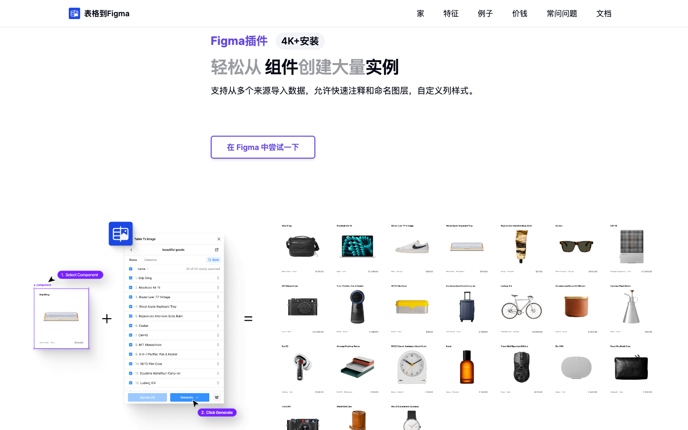Uncheck the name column header checkbox

point(131,269)
